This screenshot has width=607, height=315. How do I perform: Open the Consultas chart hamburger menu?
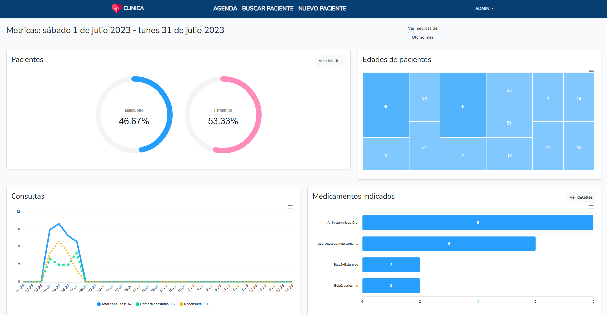(x=290, y=207)
